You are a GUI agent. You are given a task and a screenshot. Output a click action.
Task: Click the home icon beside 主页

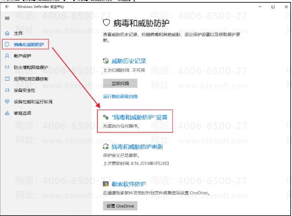[7, 33]
